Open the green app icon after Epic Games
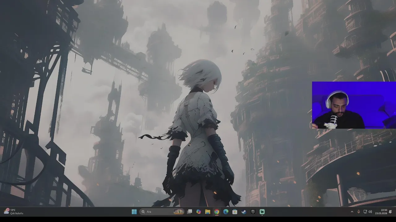The height and width of the screenshot is (222, 396). click(262, 212)
